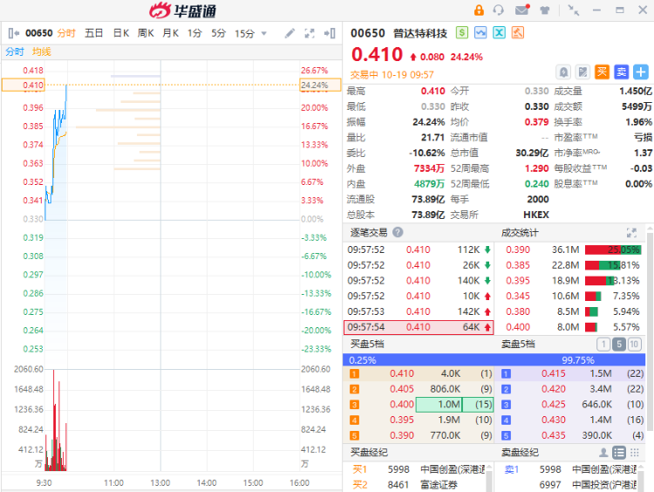Switch broker queue to grid view icon
654x492 pixels.
pyautogui.click(x=635, y=453)
